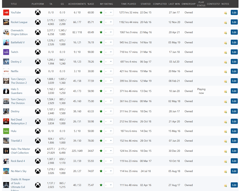Click the '12 Nov 20' last win date
The width and height of the screenshot is (241, 191).
[x=174, y=22]
